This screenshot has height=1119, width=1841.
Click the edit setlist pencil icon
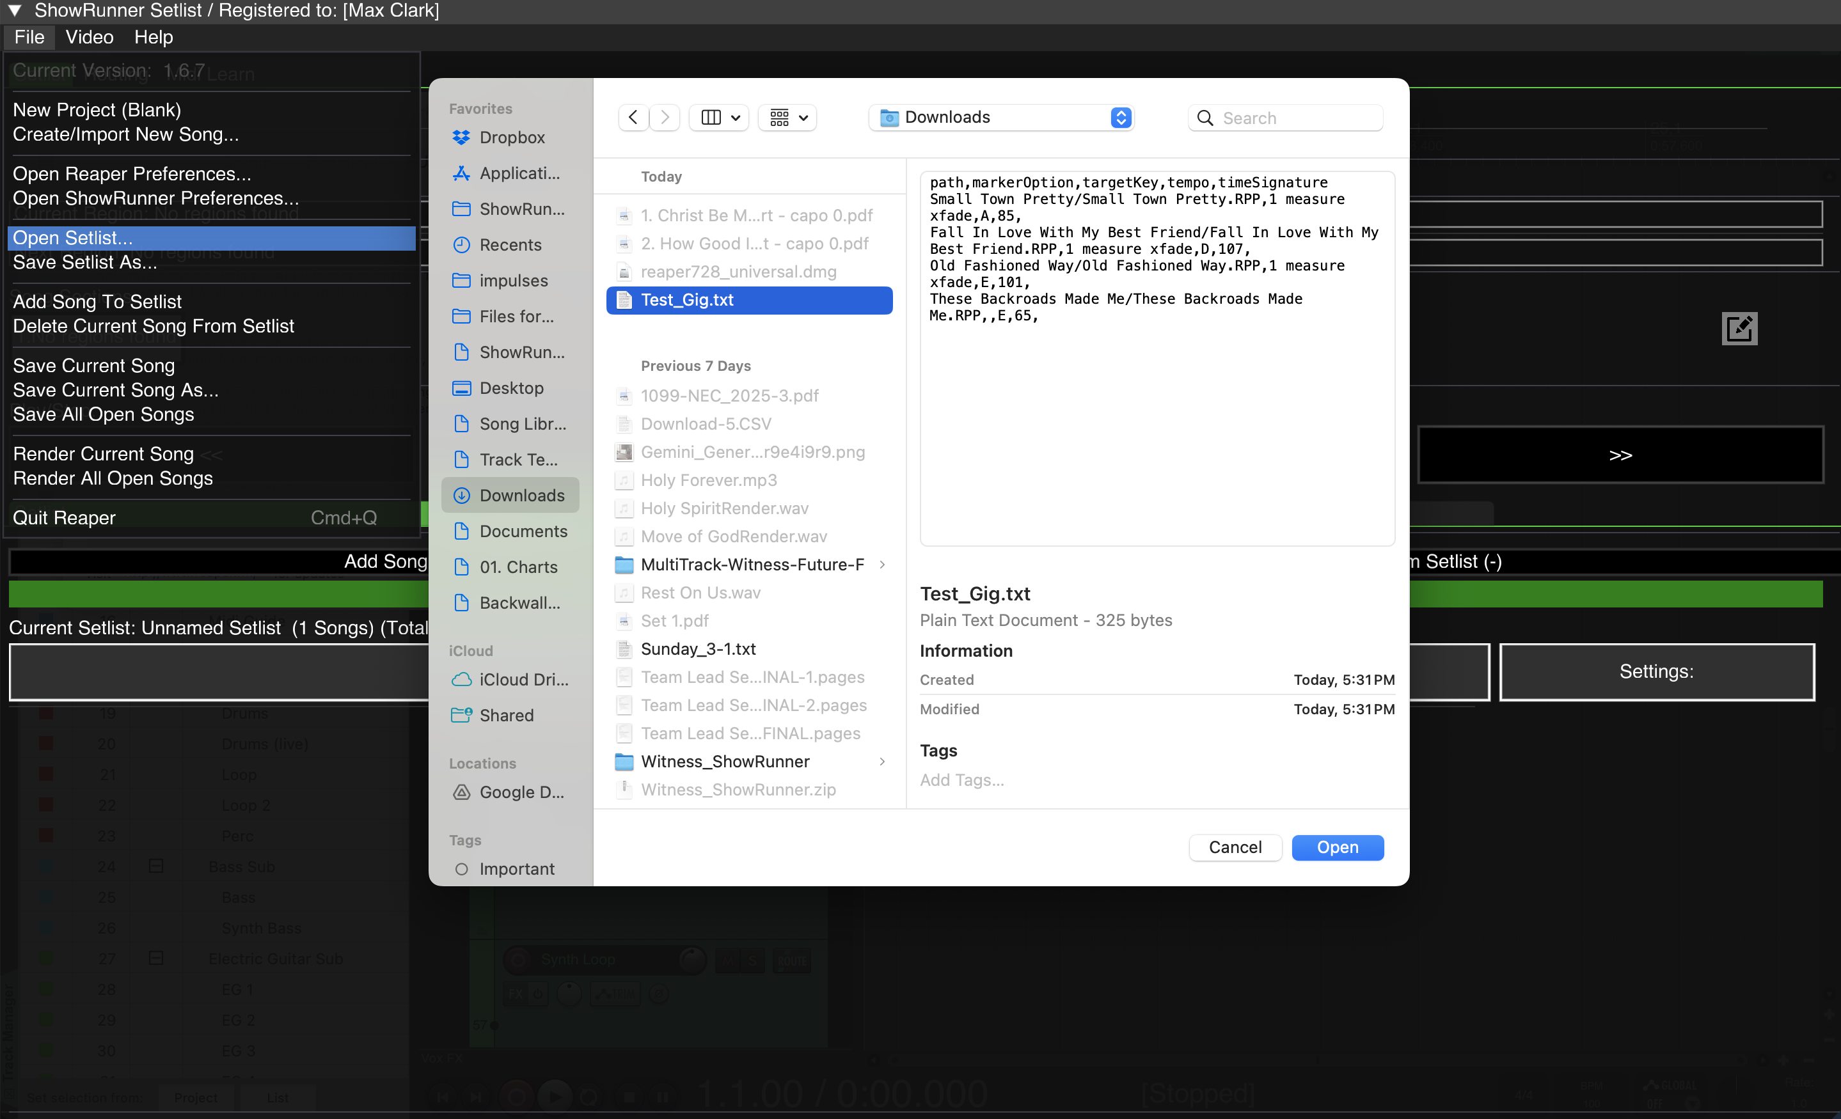click(1739, 329)
